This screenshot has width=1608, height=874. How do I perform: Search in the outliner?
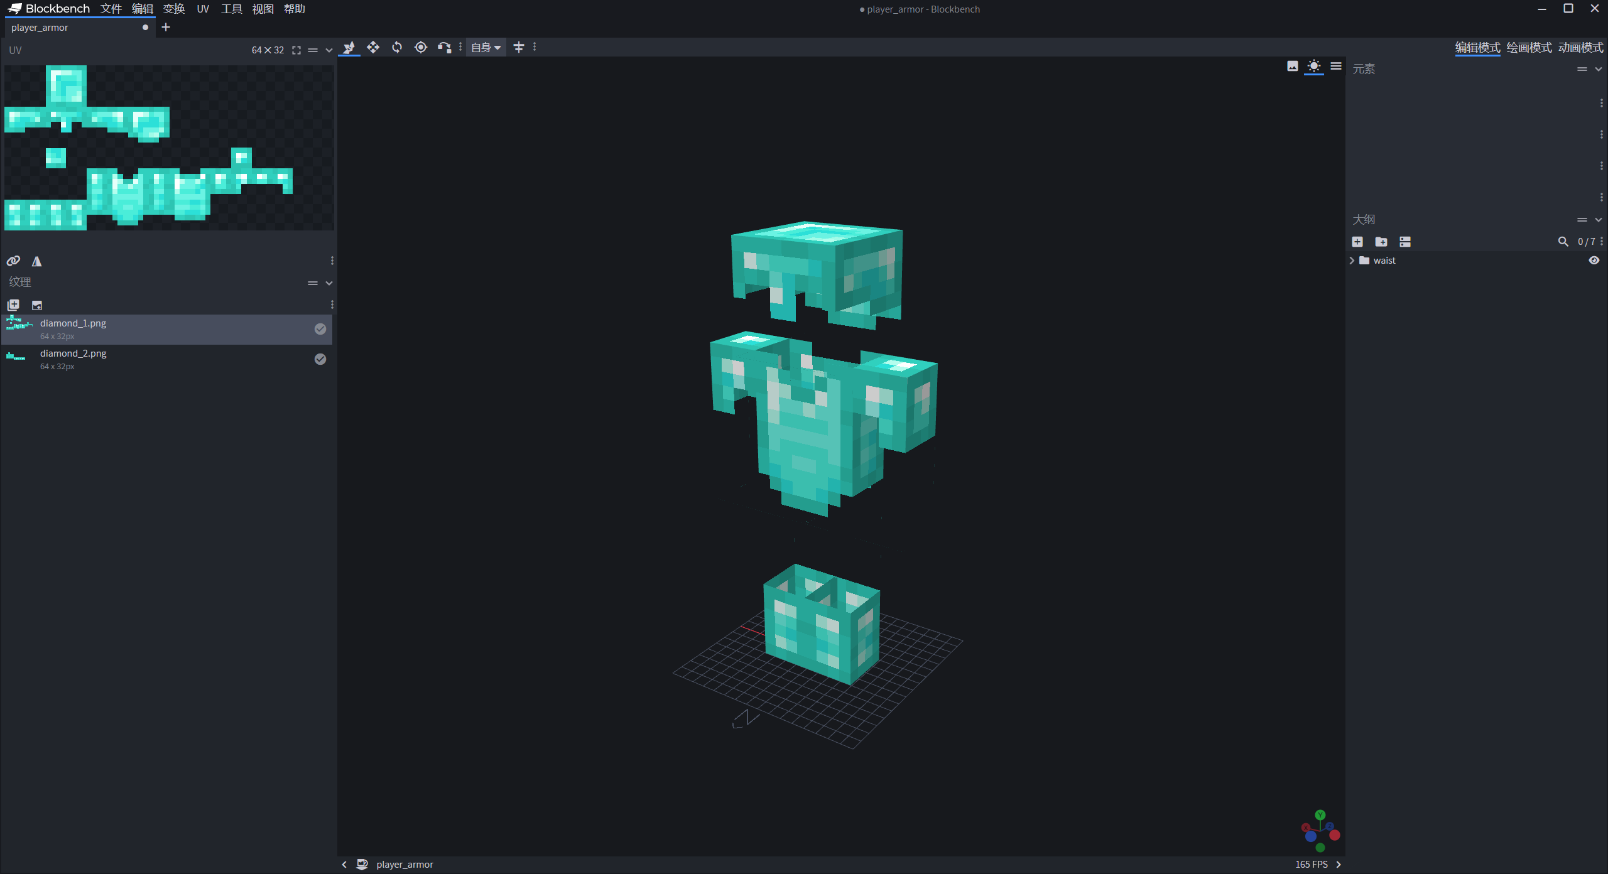(1563, 242)
